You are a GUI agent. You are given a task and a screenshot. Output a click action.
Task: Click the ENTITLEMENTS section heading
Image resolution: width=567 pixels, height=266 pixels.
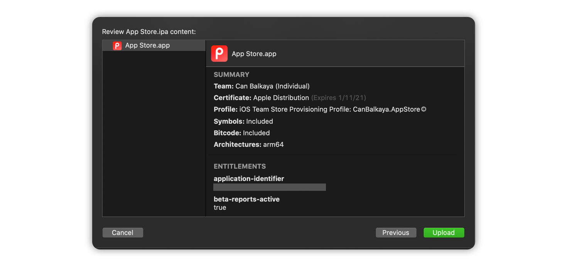(240, 166)
